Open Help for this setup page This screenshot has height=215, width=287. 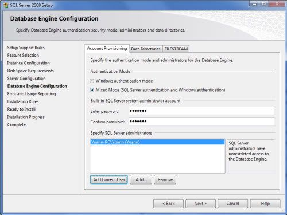click(x=265, y=204)
